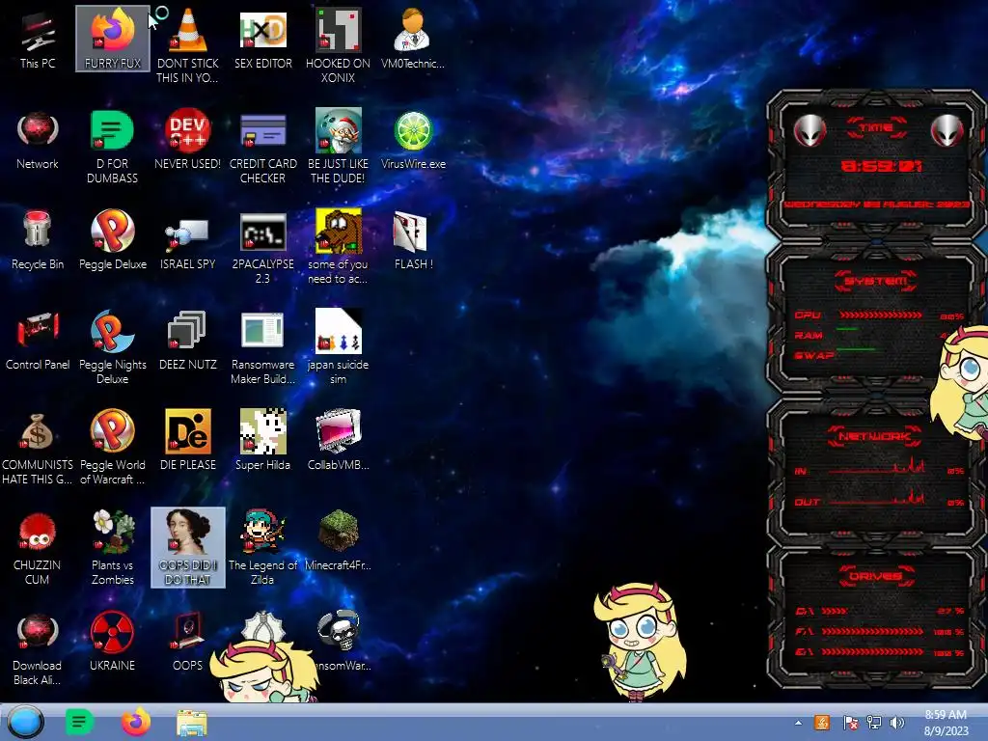Select the CREDIT CARD CHECKER icon
This screenshot has width=988, height=741.
coord(262,147)
